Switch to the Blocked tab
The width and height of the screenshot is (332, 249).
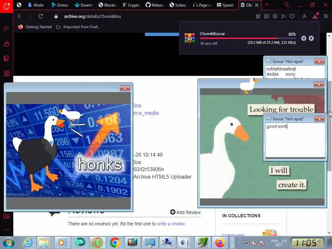tap(108, 5)
